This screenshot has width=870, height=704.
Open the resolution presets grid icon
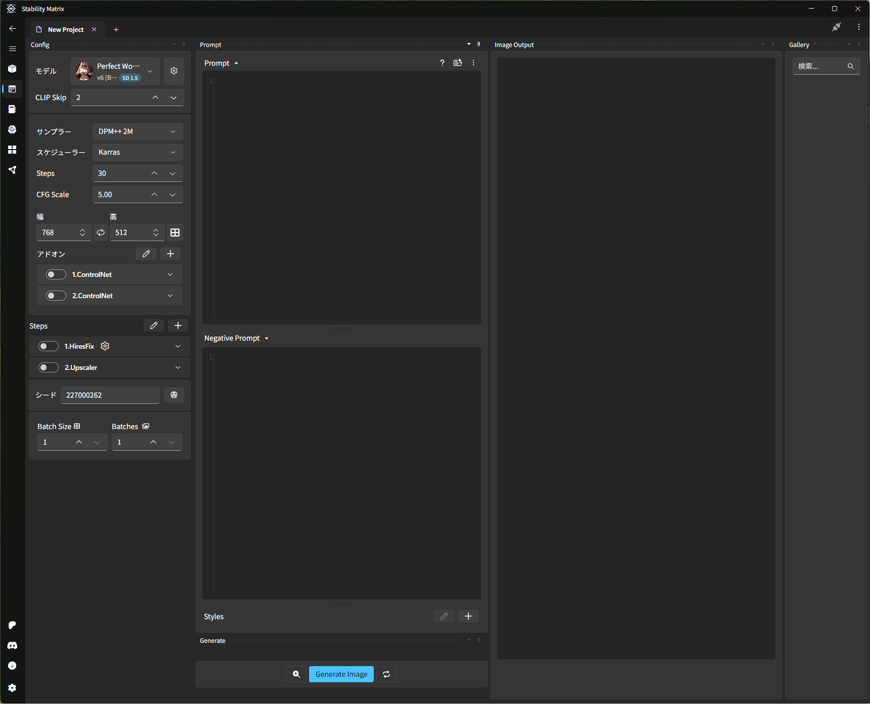(x=175, y=232)
